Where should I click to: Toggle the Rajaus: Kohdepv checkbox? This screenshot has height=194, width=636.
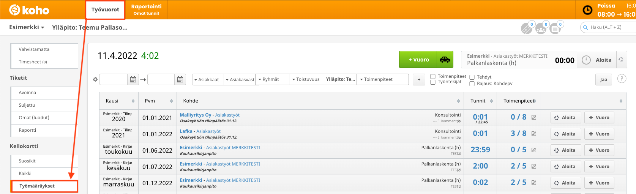(x=472, y=84)
